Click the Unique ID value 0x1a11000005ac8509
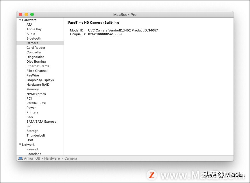Image resolution: width=250 pixels, height=183 pixels. pyautogui.click(x=105, y=34)
